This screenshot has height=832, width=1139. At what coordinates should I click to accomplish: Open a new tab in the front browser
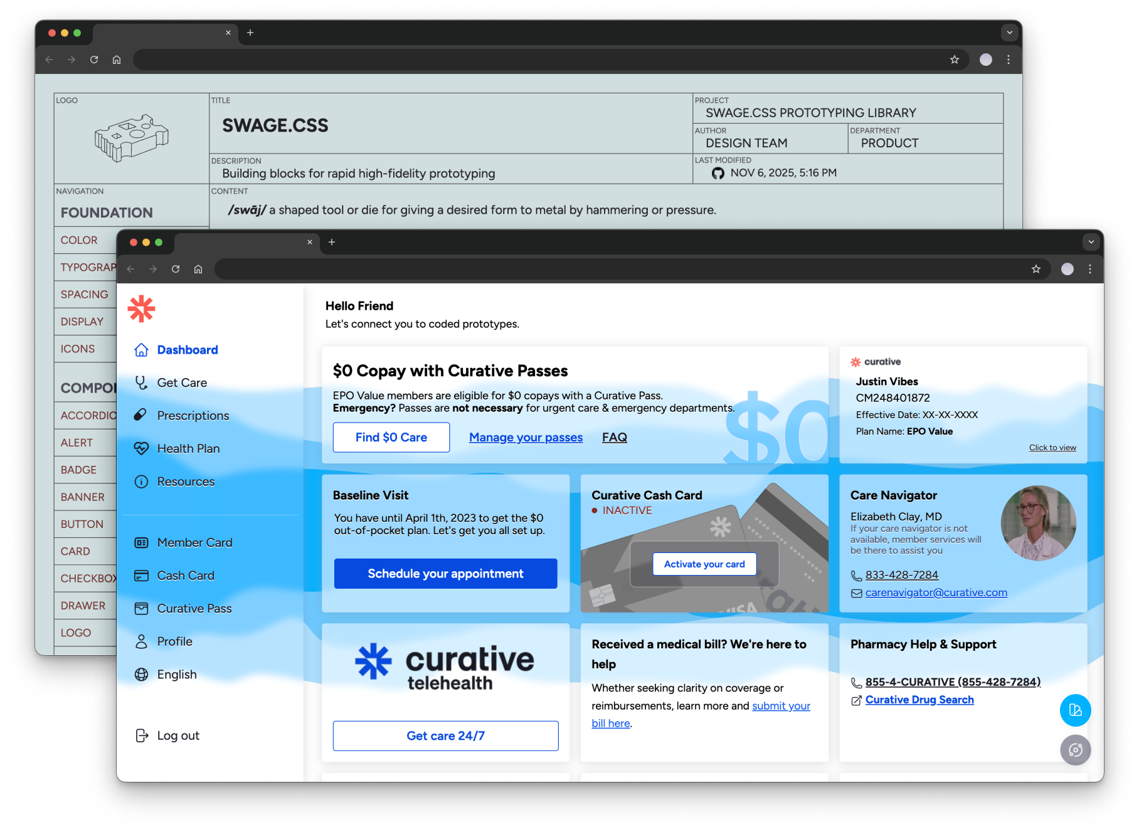click(x=332, y=242)
